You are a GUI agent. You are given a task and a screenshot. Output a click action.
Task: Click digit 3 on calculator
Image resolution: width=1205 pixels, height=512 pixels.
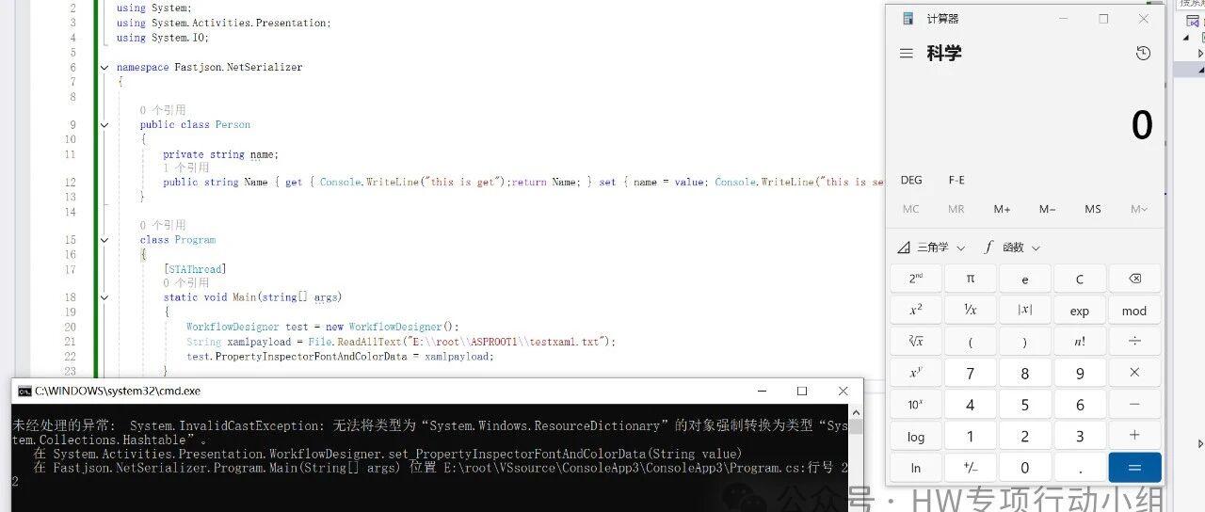click(1080, 437)
